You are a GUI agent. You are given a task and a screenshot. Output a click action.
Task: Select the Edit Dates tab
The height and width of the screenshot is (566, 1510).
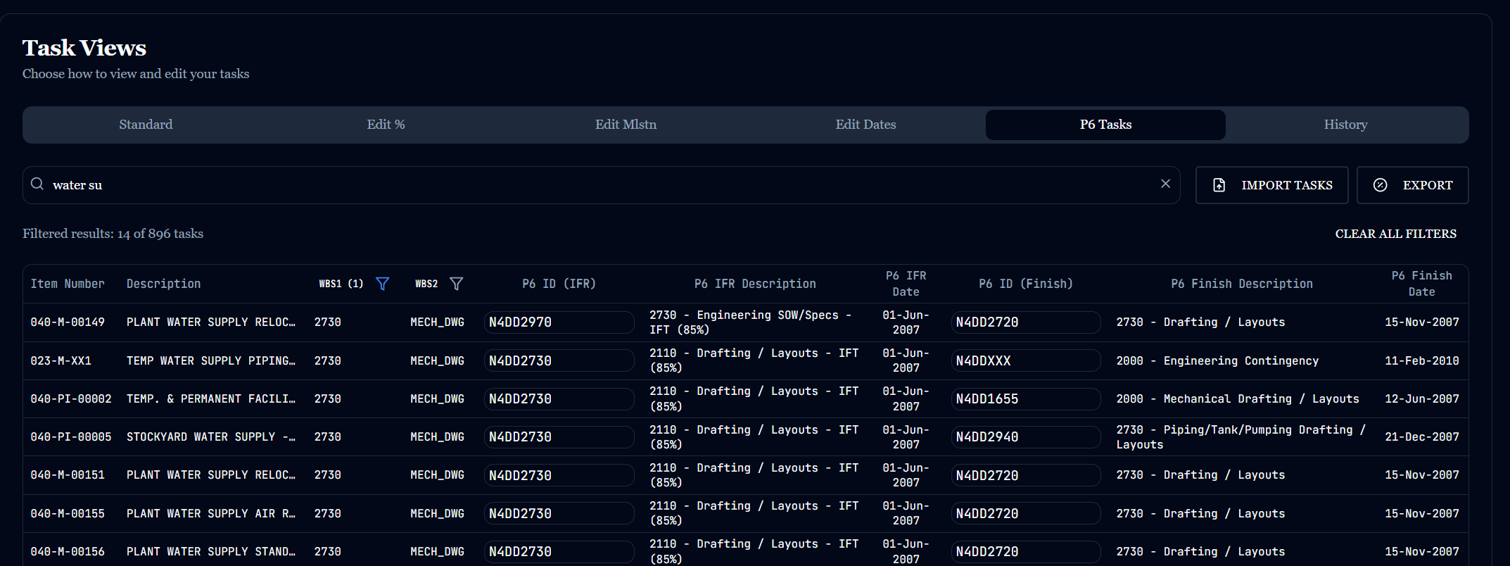click(x=865, y=125)
